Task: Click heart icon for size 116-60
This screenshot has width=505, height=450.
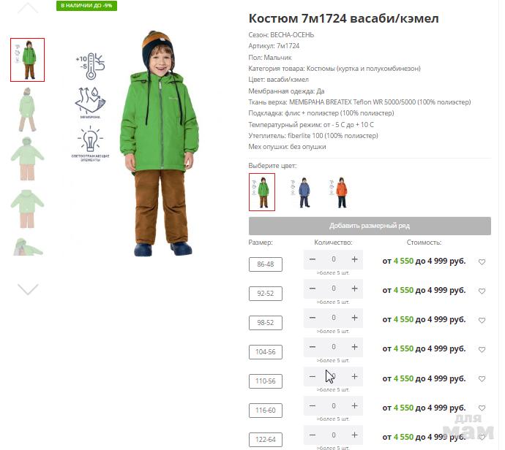Action: click(482, 408)
